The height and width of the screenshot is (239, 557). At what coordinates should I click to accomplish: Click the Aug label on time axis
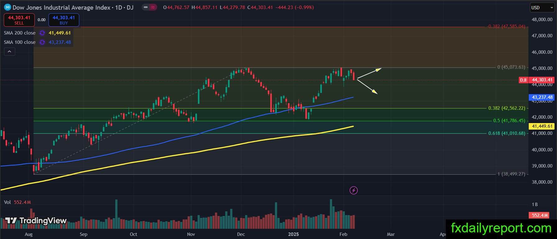coord(29,234)
